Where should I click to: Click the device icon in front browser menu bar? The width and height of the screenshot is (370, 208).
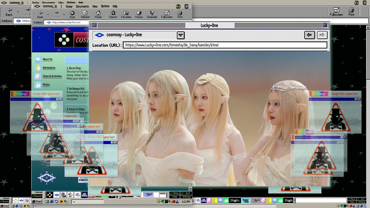coord(186,6)
